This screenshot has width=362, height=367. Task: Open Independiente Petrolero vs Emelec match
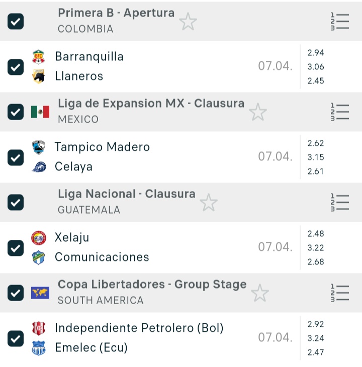[x=139, y=337]
